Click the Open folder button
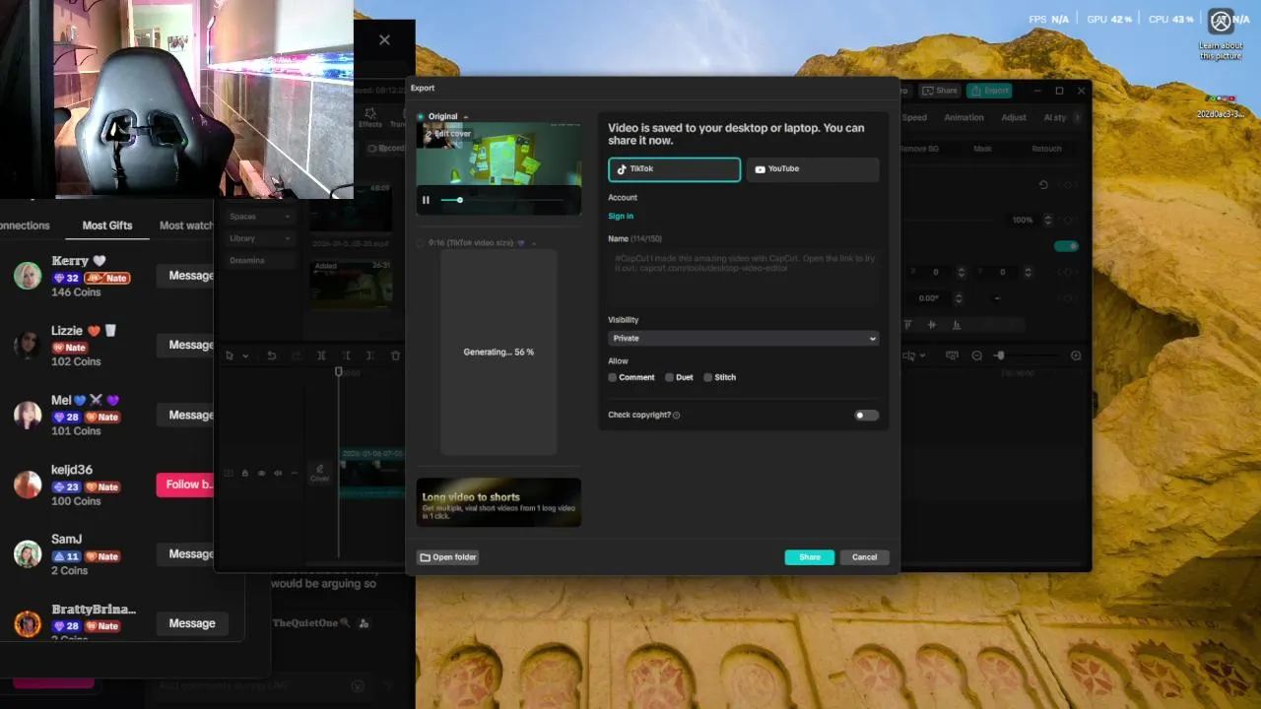The height and width of the screenshot is (709, 1261). coord(448,557)
